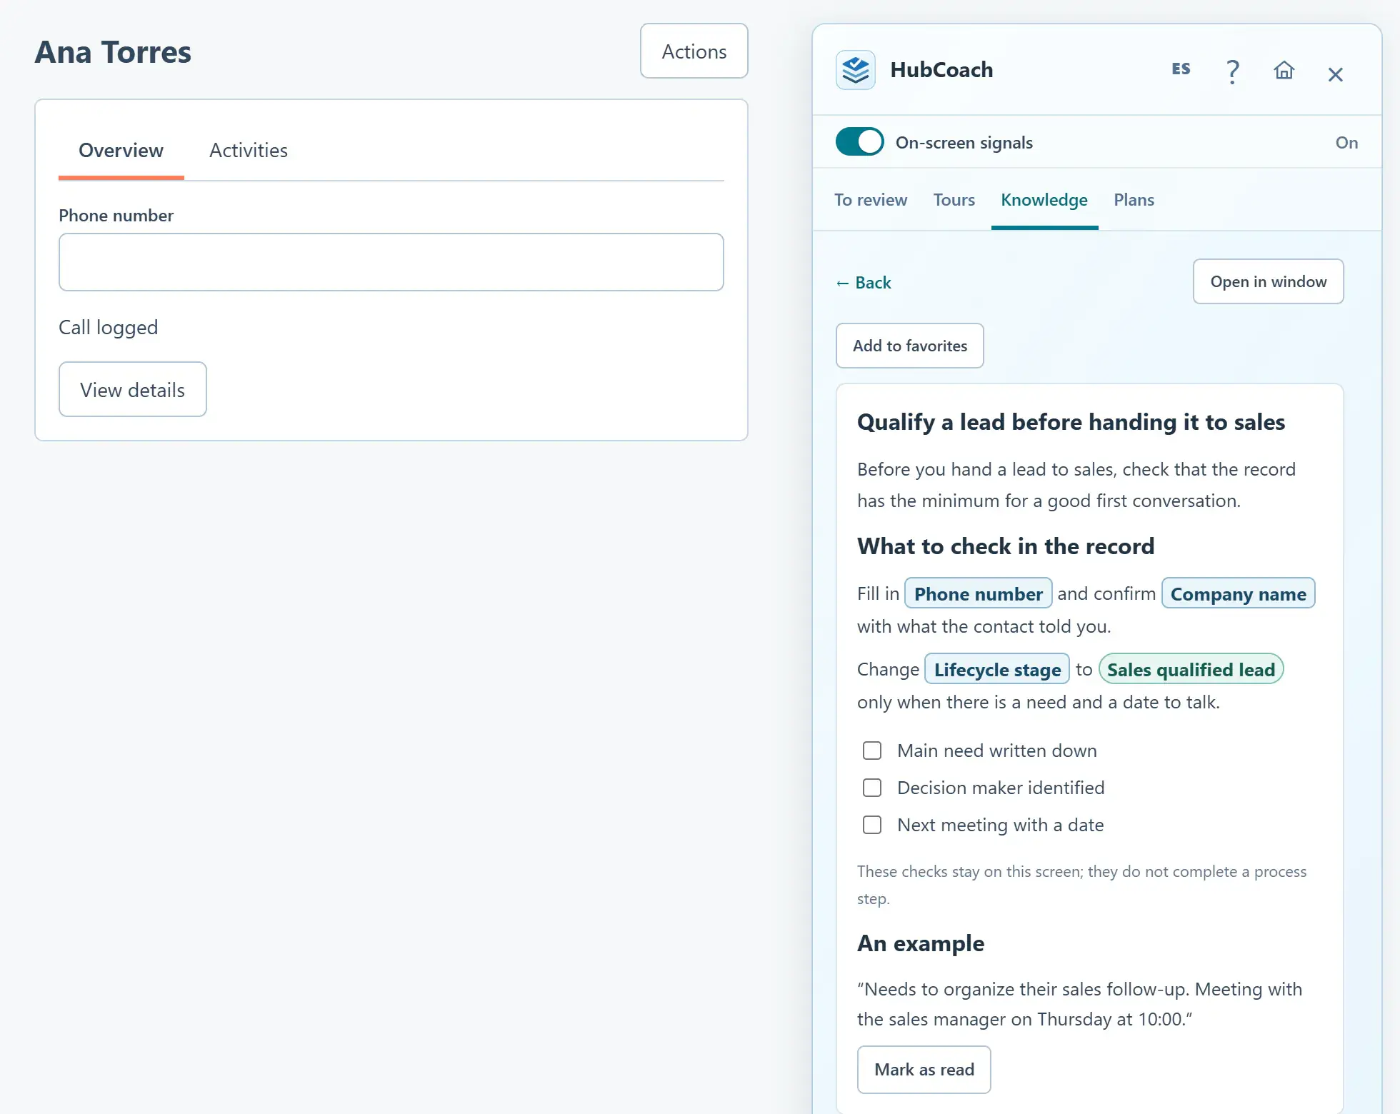Click View details button
1400x1114 pixels.
point(132,389)
